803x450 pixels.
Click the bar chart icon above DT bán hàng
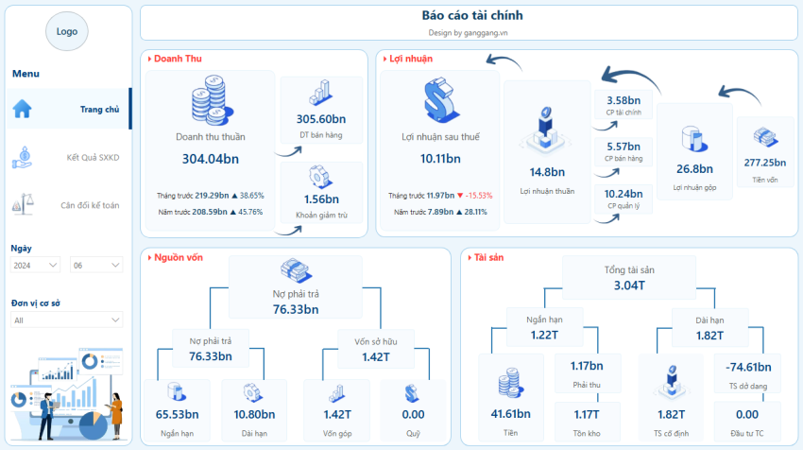(x=320, y=94)
